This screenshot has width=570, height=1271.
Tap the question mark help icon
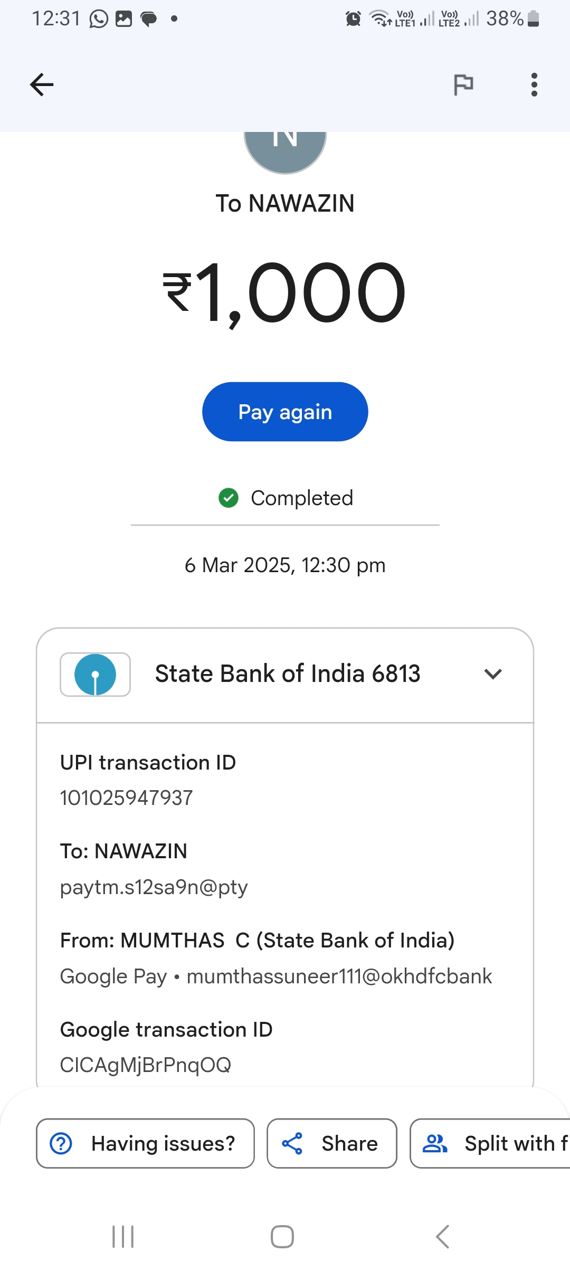(61, 1143)
